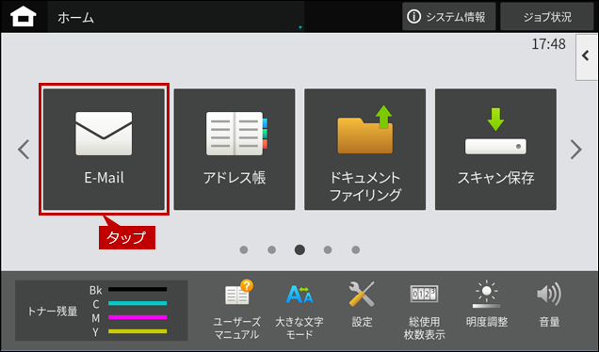The height and width of the screenshot is (352, 599).
Task: Select the first page indicator dot
Action: tap(244, 249)
